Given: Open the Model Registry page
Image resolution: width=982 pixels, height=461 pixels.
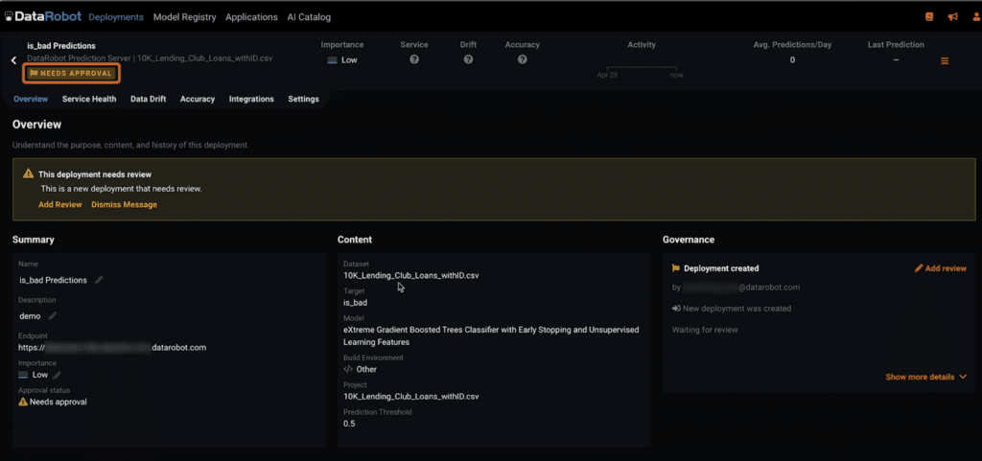Looking at the screenshot, I should tap(185, 17).
